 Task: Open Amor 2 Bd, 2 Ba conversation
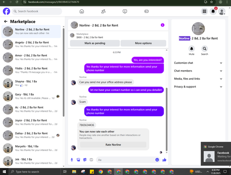tap(31, 57)
